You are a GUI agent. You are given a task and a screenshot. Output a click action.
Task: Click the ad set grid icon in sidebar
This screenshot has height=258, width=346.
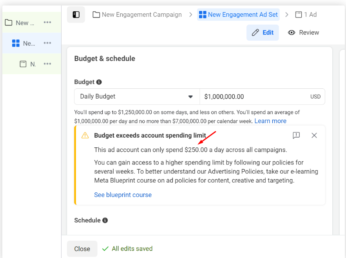(x=16, y=43)
